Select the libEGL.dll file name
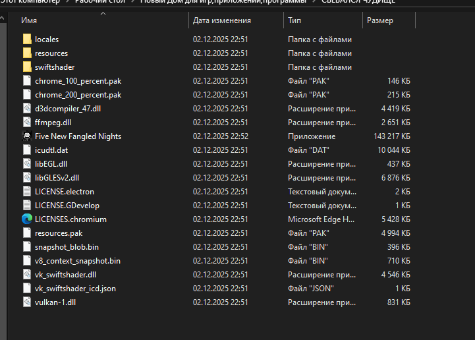 (x=51, y=164)
